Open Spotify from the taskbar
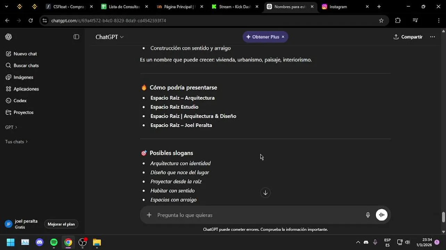The height and width of the screenshot is (250, 446). coord(54,242)
